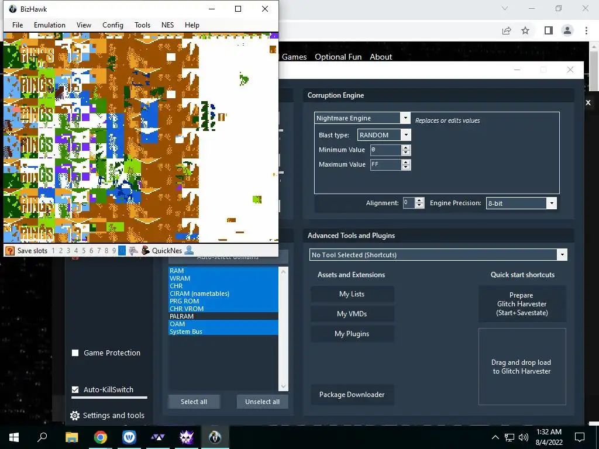Show hidden system tray icons chevron

click(x=495, y=437)
